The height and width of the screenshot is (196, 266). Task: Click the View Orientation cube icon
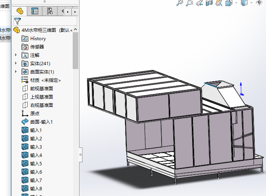[229, 3]
